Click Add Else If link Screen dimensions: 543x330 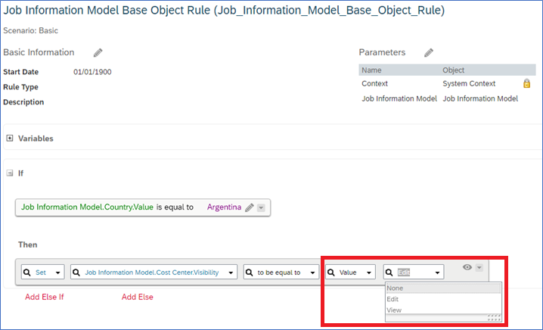pos(45,297)
